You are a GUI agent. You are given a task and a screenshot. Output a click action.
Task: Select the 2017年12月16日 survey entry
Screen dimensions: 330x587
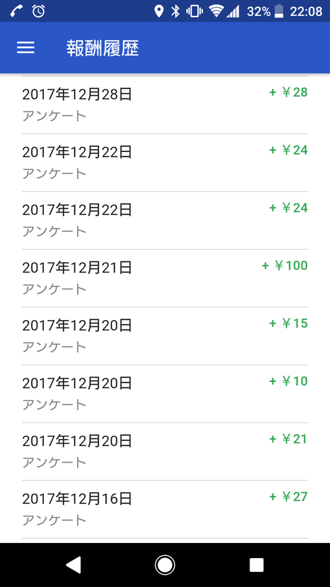tap(164, 509)
